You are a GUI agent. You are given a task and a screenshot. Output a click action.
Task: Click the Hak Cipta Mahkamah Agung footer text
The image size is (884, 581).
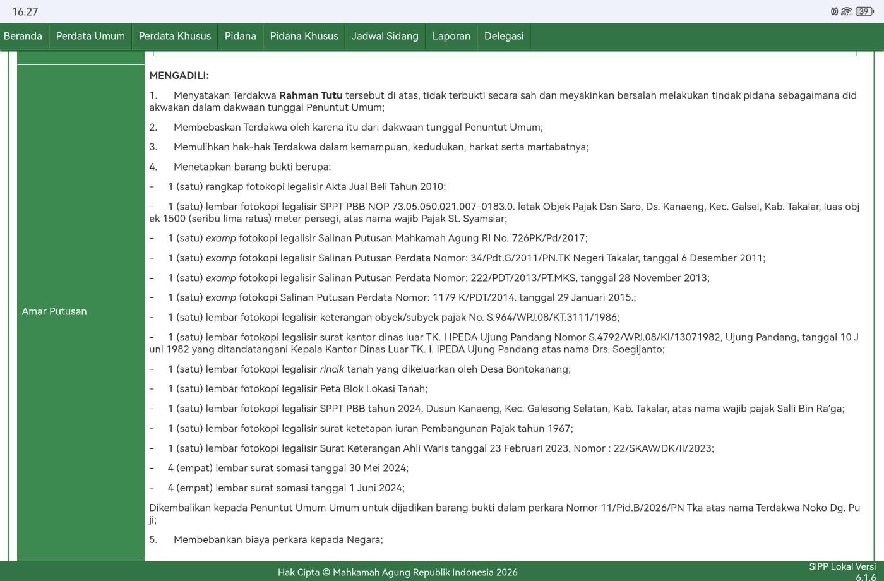[x=397, y=572]
